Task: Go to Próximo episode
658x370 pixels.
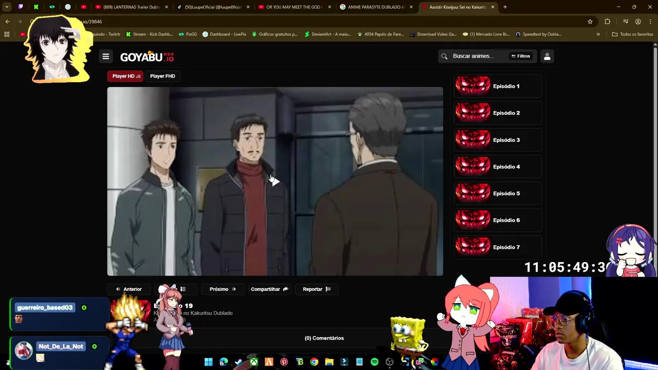Action: [223, 289]
